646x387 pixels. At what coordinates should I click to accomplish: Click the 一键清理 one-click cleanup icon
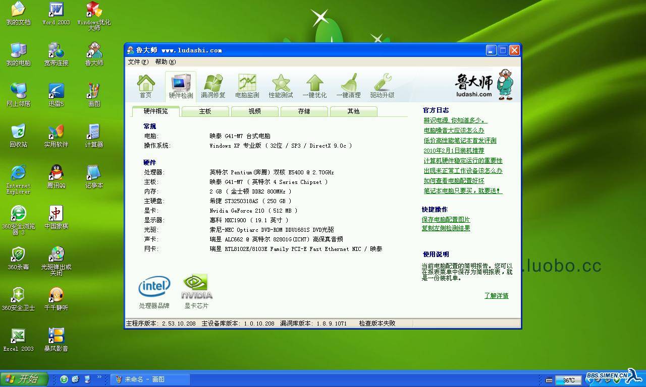click(x=348, y=86)
